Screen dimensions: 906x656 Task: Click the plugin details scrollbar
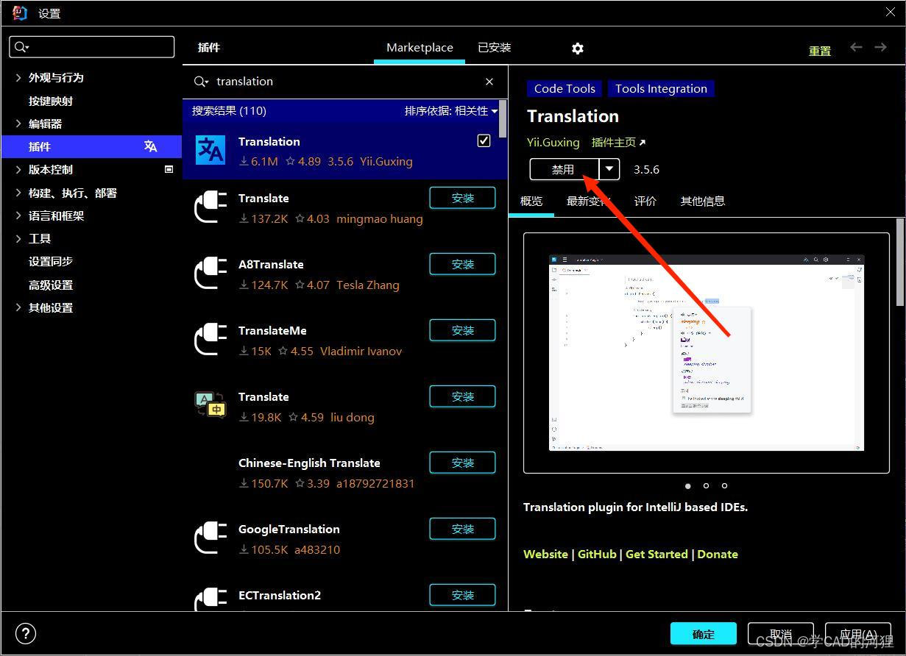(900, 263)
